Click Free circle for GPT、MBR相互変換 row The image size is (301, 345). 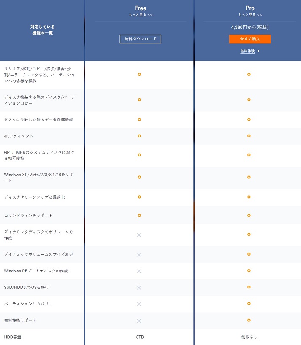coord(139,155)
